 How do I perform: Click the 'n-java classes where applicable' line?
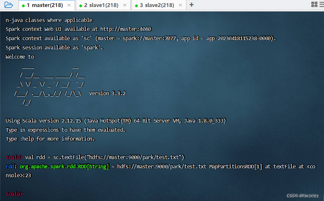[49, 20]
